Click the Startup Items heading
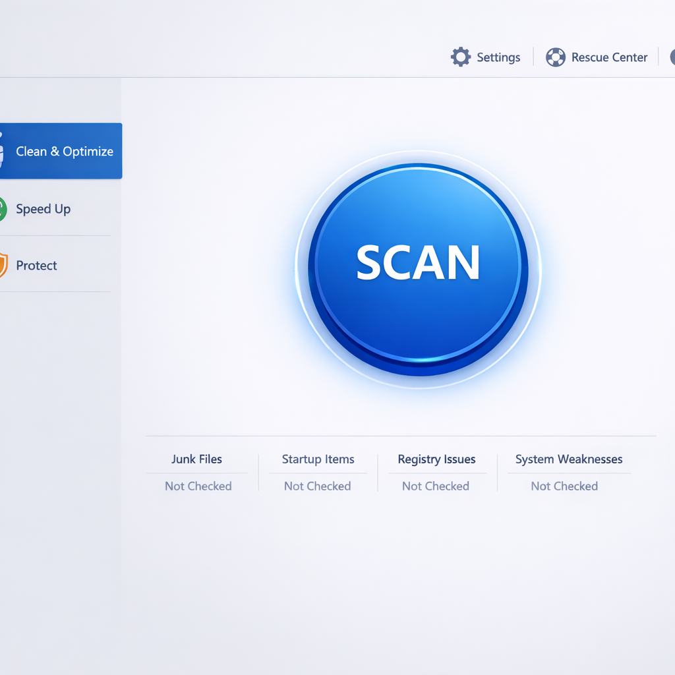This screenshot has height=675, width=675. [318, 459]
